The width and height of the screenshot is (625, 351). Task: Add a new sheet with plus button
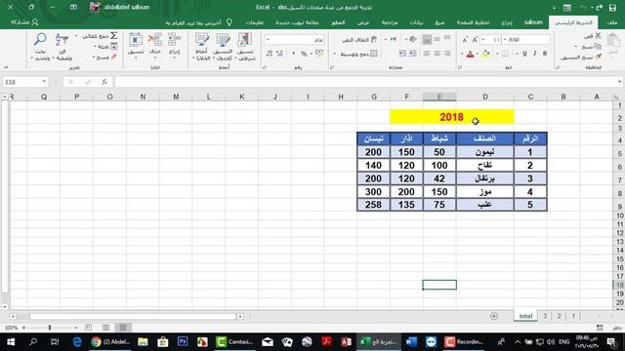tap(494, 316)
